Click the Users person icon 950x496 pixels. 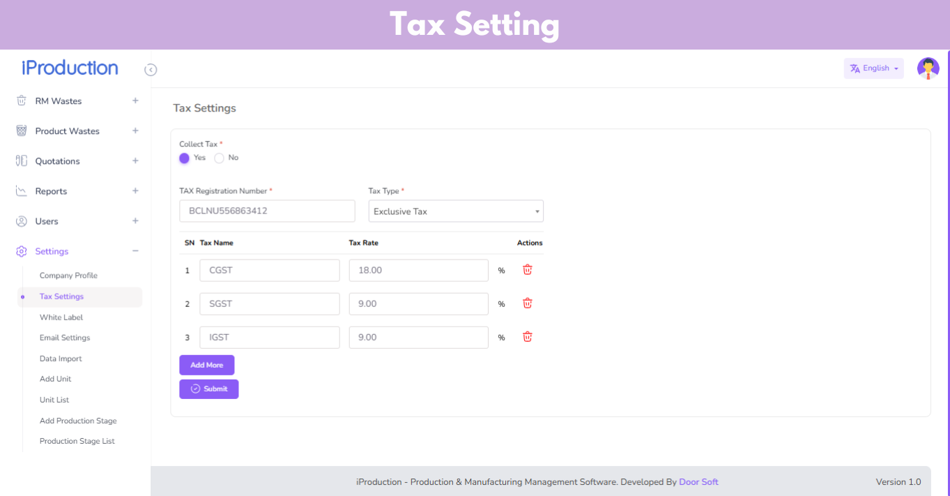tap(22, 221)
